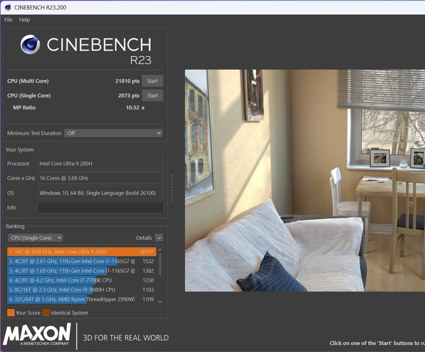Click the empty Info input field
The image size is (425, 352).
pyautogui.click(x=100, y=207)
